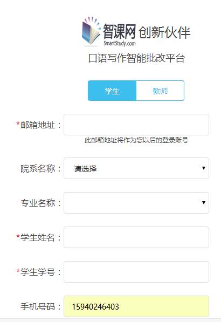Image resolution: width=221 pixels, height=322 pixels.
Task: Click the SmartStudy book logo icon
Action: click(91, 31)
